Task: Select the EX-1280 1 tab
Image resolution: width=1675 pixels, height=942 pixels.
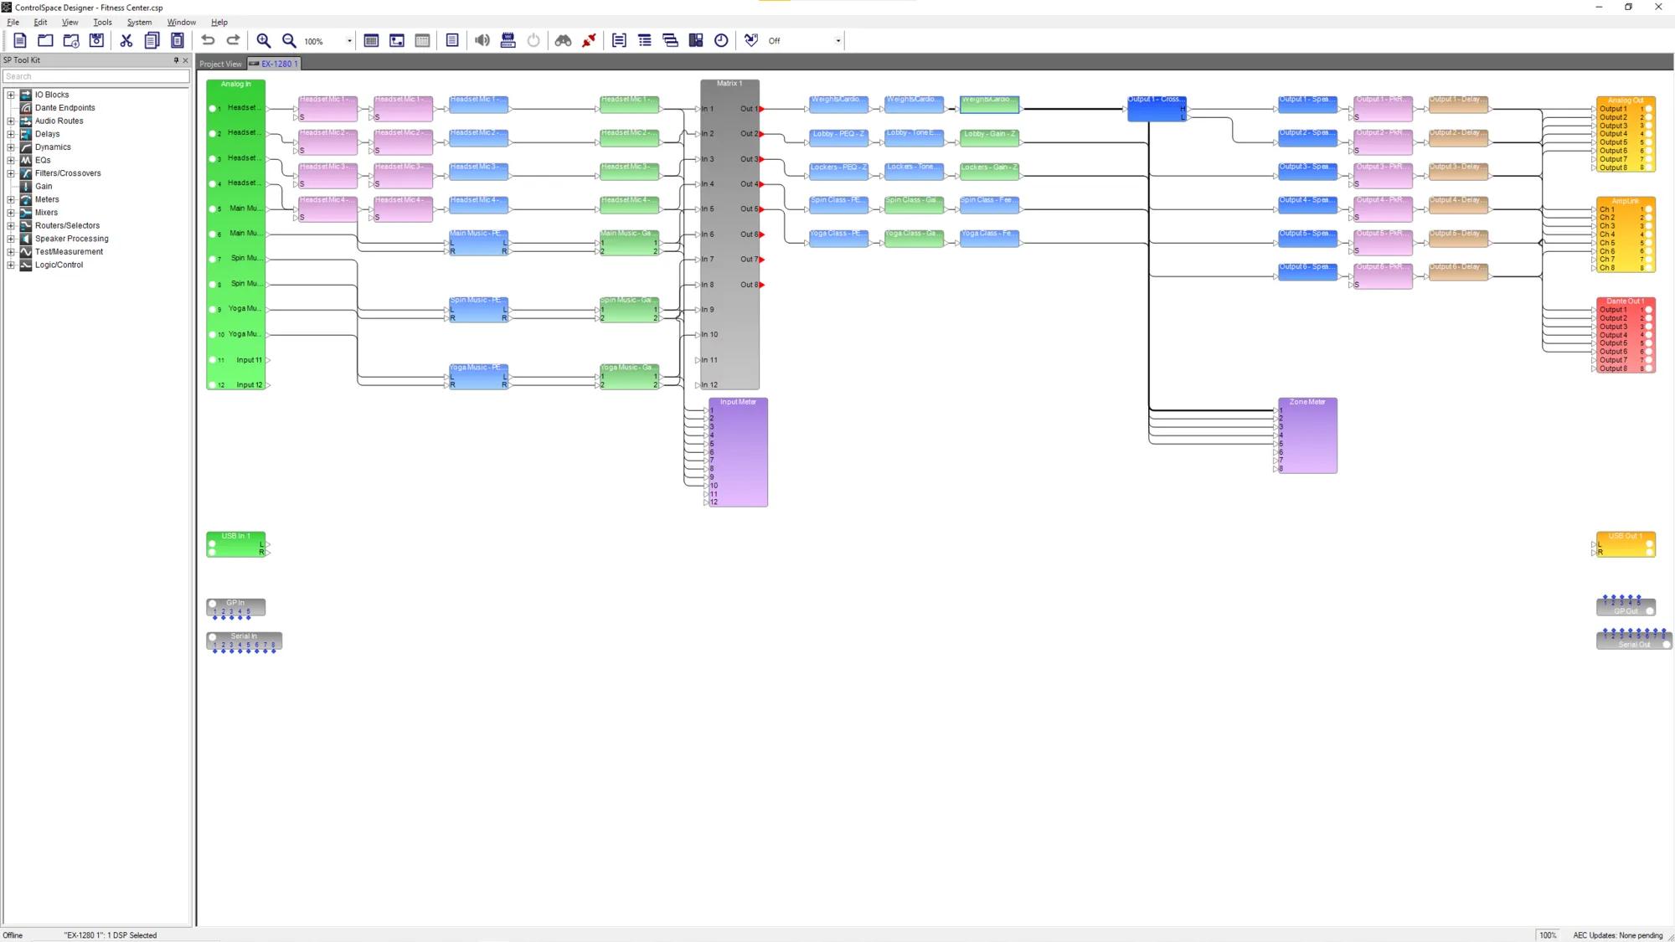Action: click(x=274, y=64)
